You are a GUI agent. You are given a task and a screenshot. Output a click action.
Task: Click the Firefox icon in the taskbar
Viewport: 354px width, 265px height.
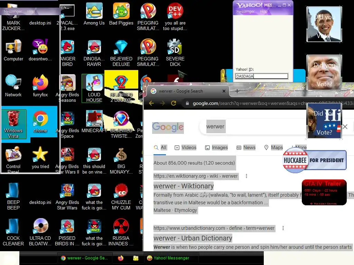[x=121, y=258]
